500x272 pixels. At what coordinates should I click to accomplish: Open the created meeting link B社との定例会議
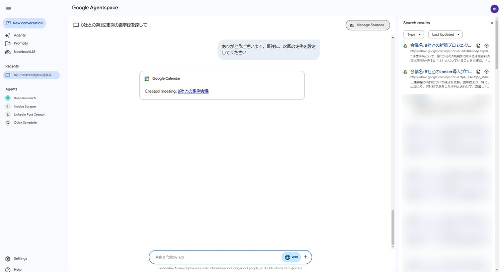tap(193, 91)
